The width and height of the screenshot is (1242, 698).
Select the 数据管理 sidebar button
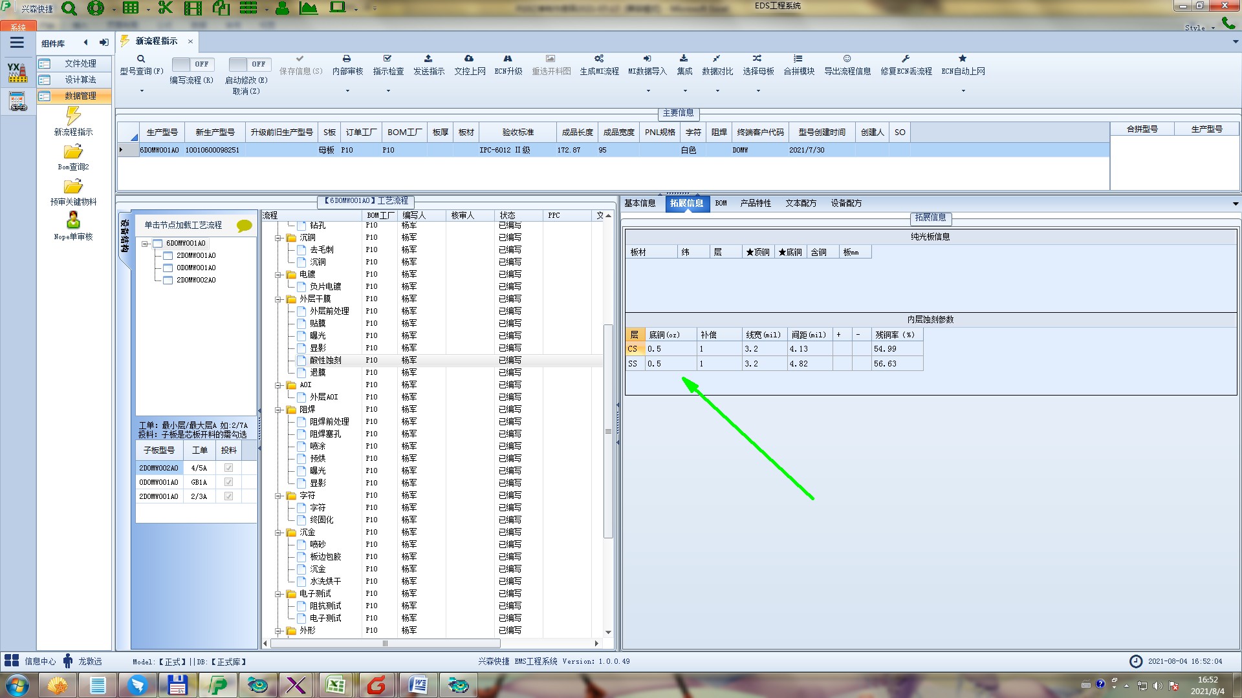[80, 96]
